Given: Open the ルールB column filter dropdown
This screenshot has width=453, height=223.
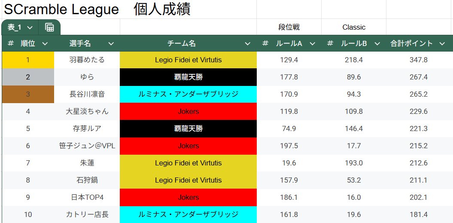Looking at the screenshot, I should click(x=377, y=44).
